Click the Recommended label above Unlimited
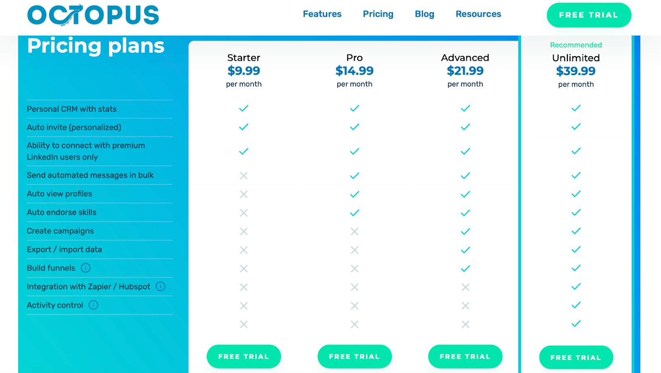Viewport: 661px width, 373px height. click(576, 45)
